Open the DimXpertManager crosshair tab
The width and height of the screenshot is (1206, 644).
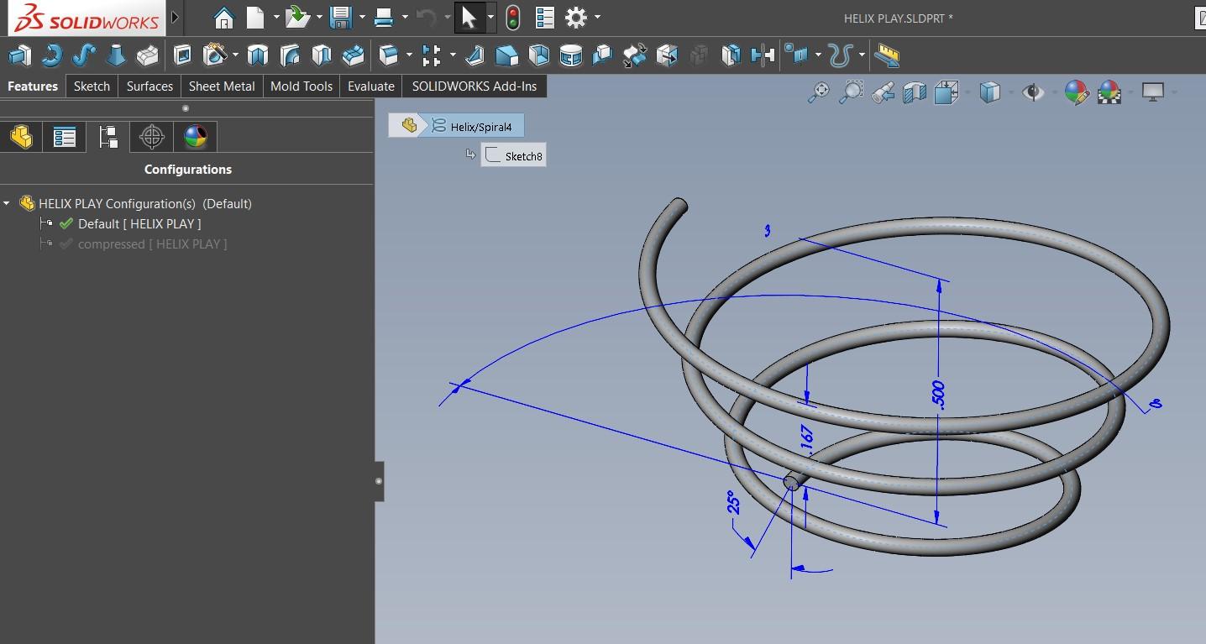coord(152,136)
